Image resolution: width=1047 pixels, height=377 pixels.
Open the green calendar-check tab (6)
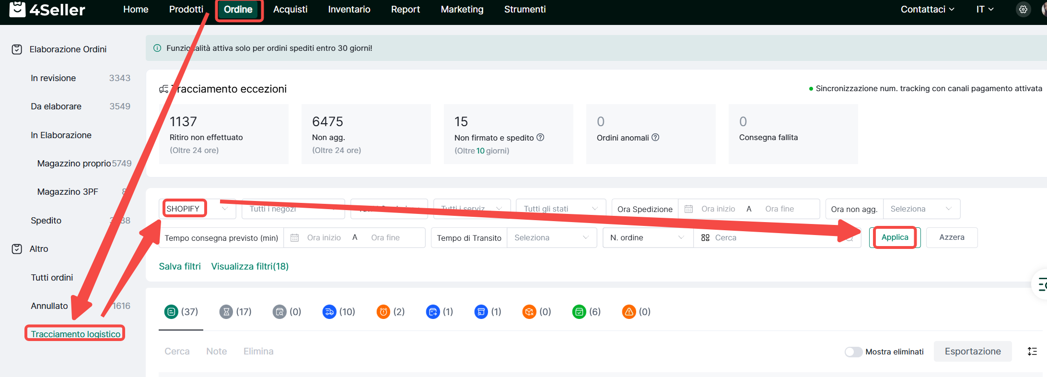(586, 312)
